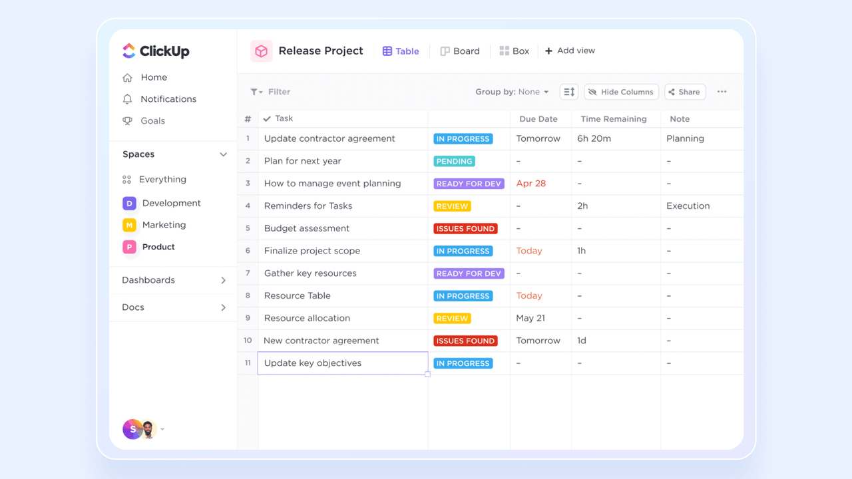Open Home from the sidebar
The width and height of the screenshot is (852, 479).
(x=145, y=77)
